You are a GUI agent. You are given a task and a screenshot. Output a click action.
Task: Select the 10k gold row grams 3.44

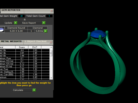click(x=22, y=56)
